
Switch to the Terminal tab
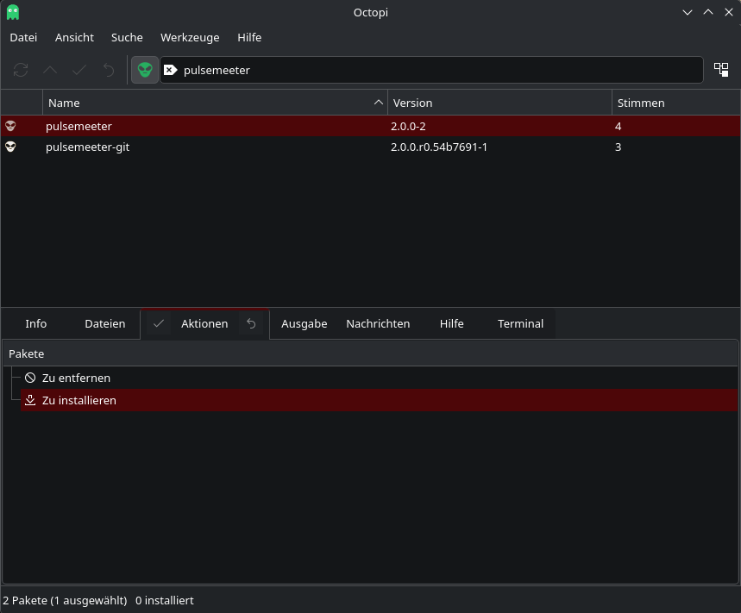[x=520, y=323]
